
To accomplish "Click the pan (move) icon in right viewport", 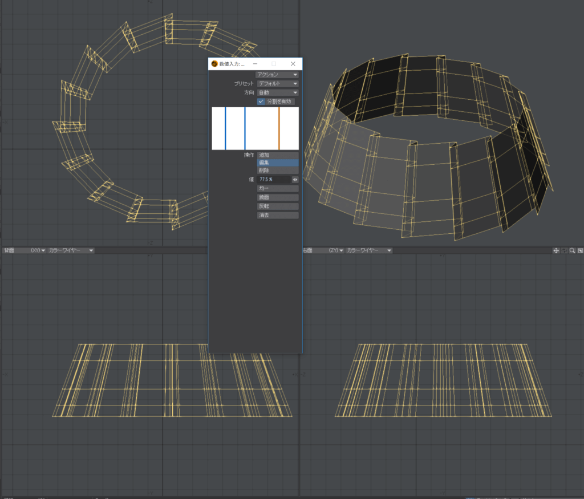I will pos(555,250).
